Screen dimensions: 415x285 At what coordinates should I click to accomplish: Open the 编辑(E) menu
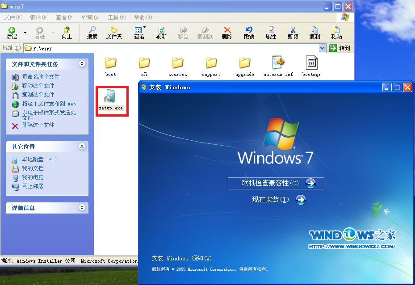[39, 17]
